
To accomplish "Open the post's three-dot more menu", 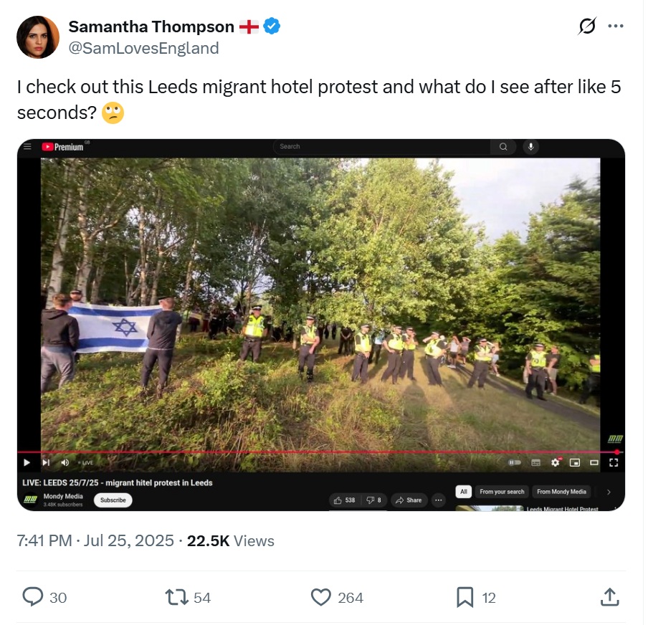I will [x=616, y=26].
